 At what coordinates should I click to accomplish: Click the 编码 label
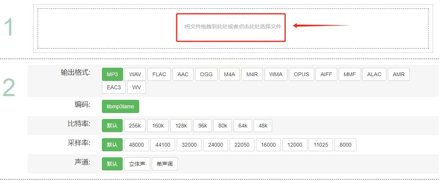82,105
